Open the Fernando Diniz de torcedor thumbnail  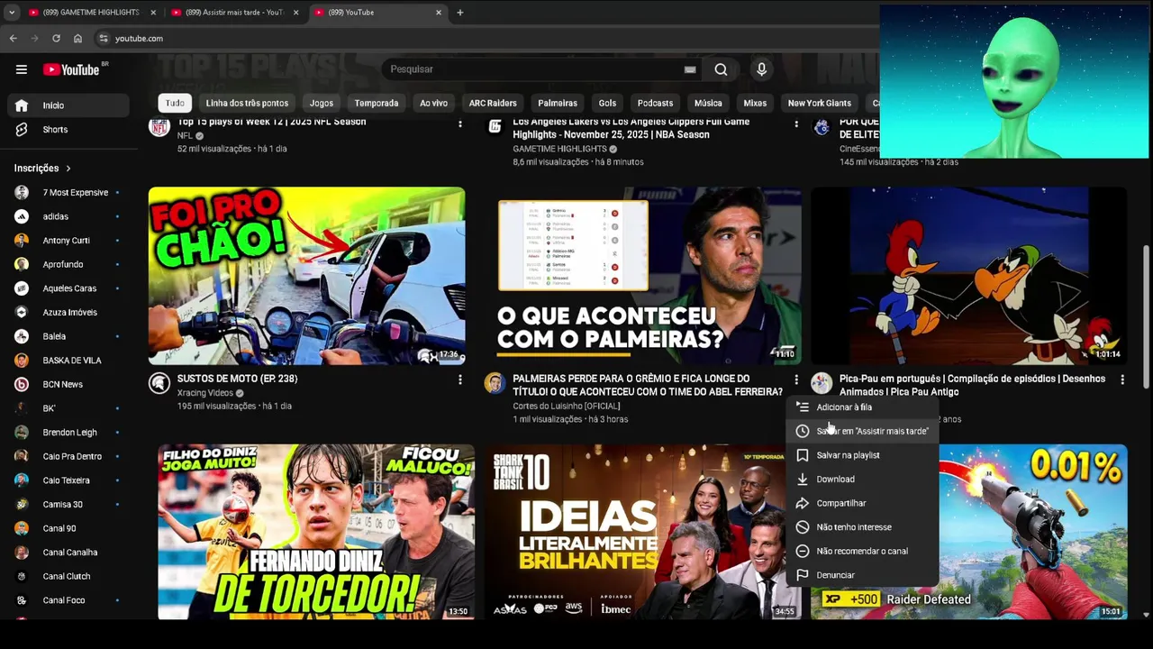click(x=315, y=532)
